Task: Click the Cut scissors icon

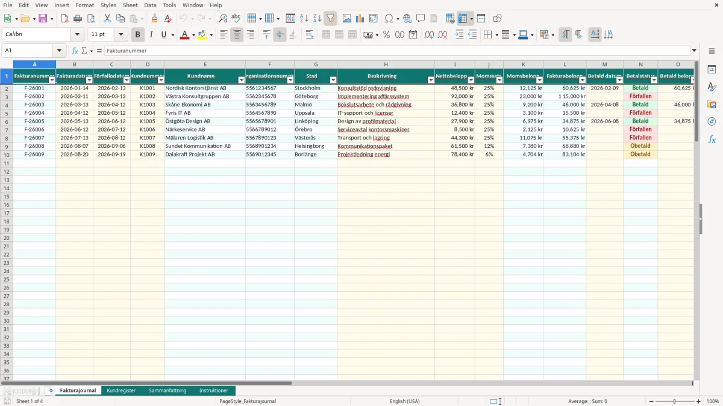Action: click(107, 19)
